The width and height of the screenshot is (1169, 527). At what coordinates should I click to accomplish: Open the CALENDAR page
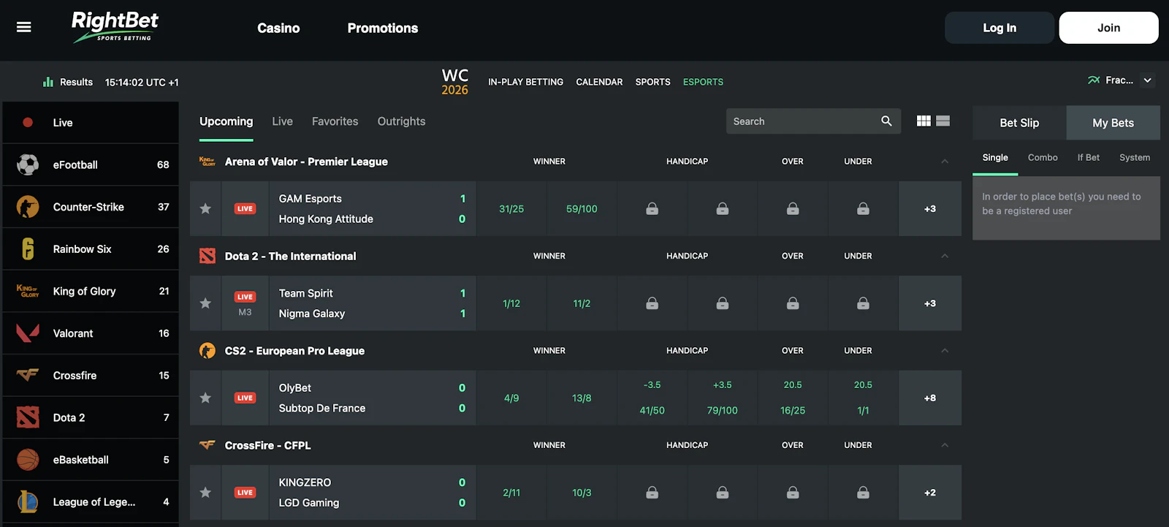point(599,82)
